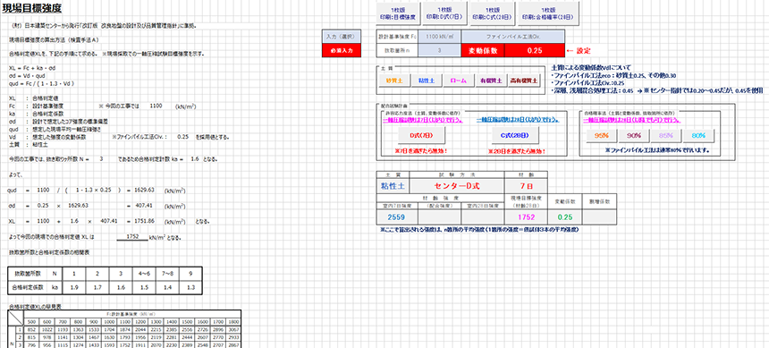
Task: Select the 高有機質土 soil type button
Action: [523, 81]
